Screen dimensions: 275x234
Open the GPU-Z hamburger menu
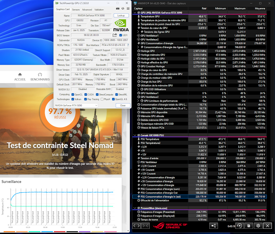(128, 9)
